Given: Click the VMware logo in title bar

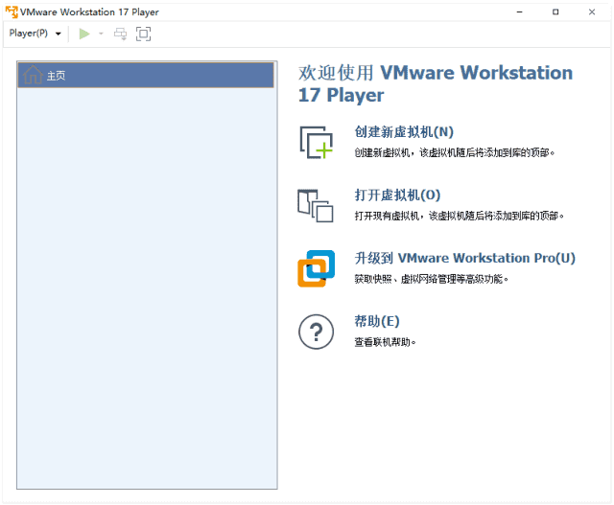Looking at the screenshot, I should (12, 11).
